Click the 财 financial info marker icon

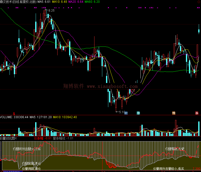[126, 113]
